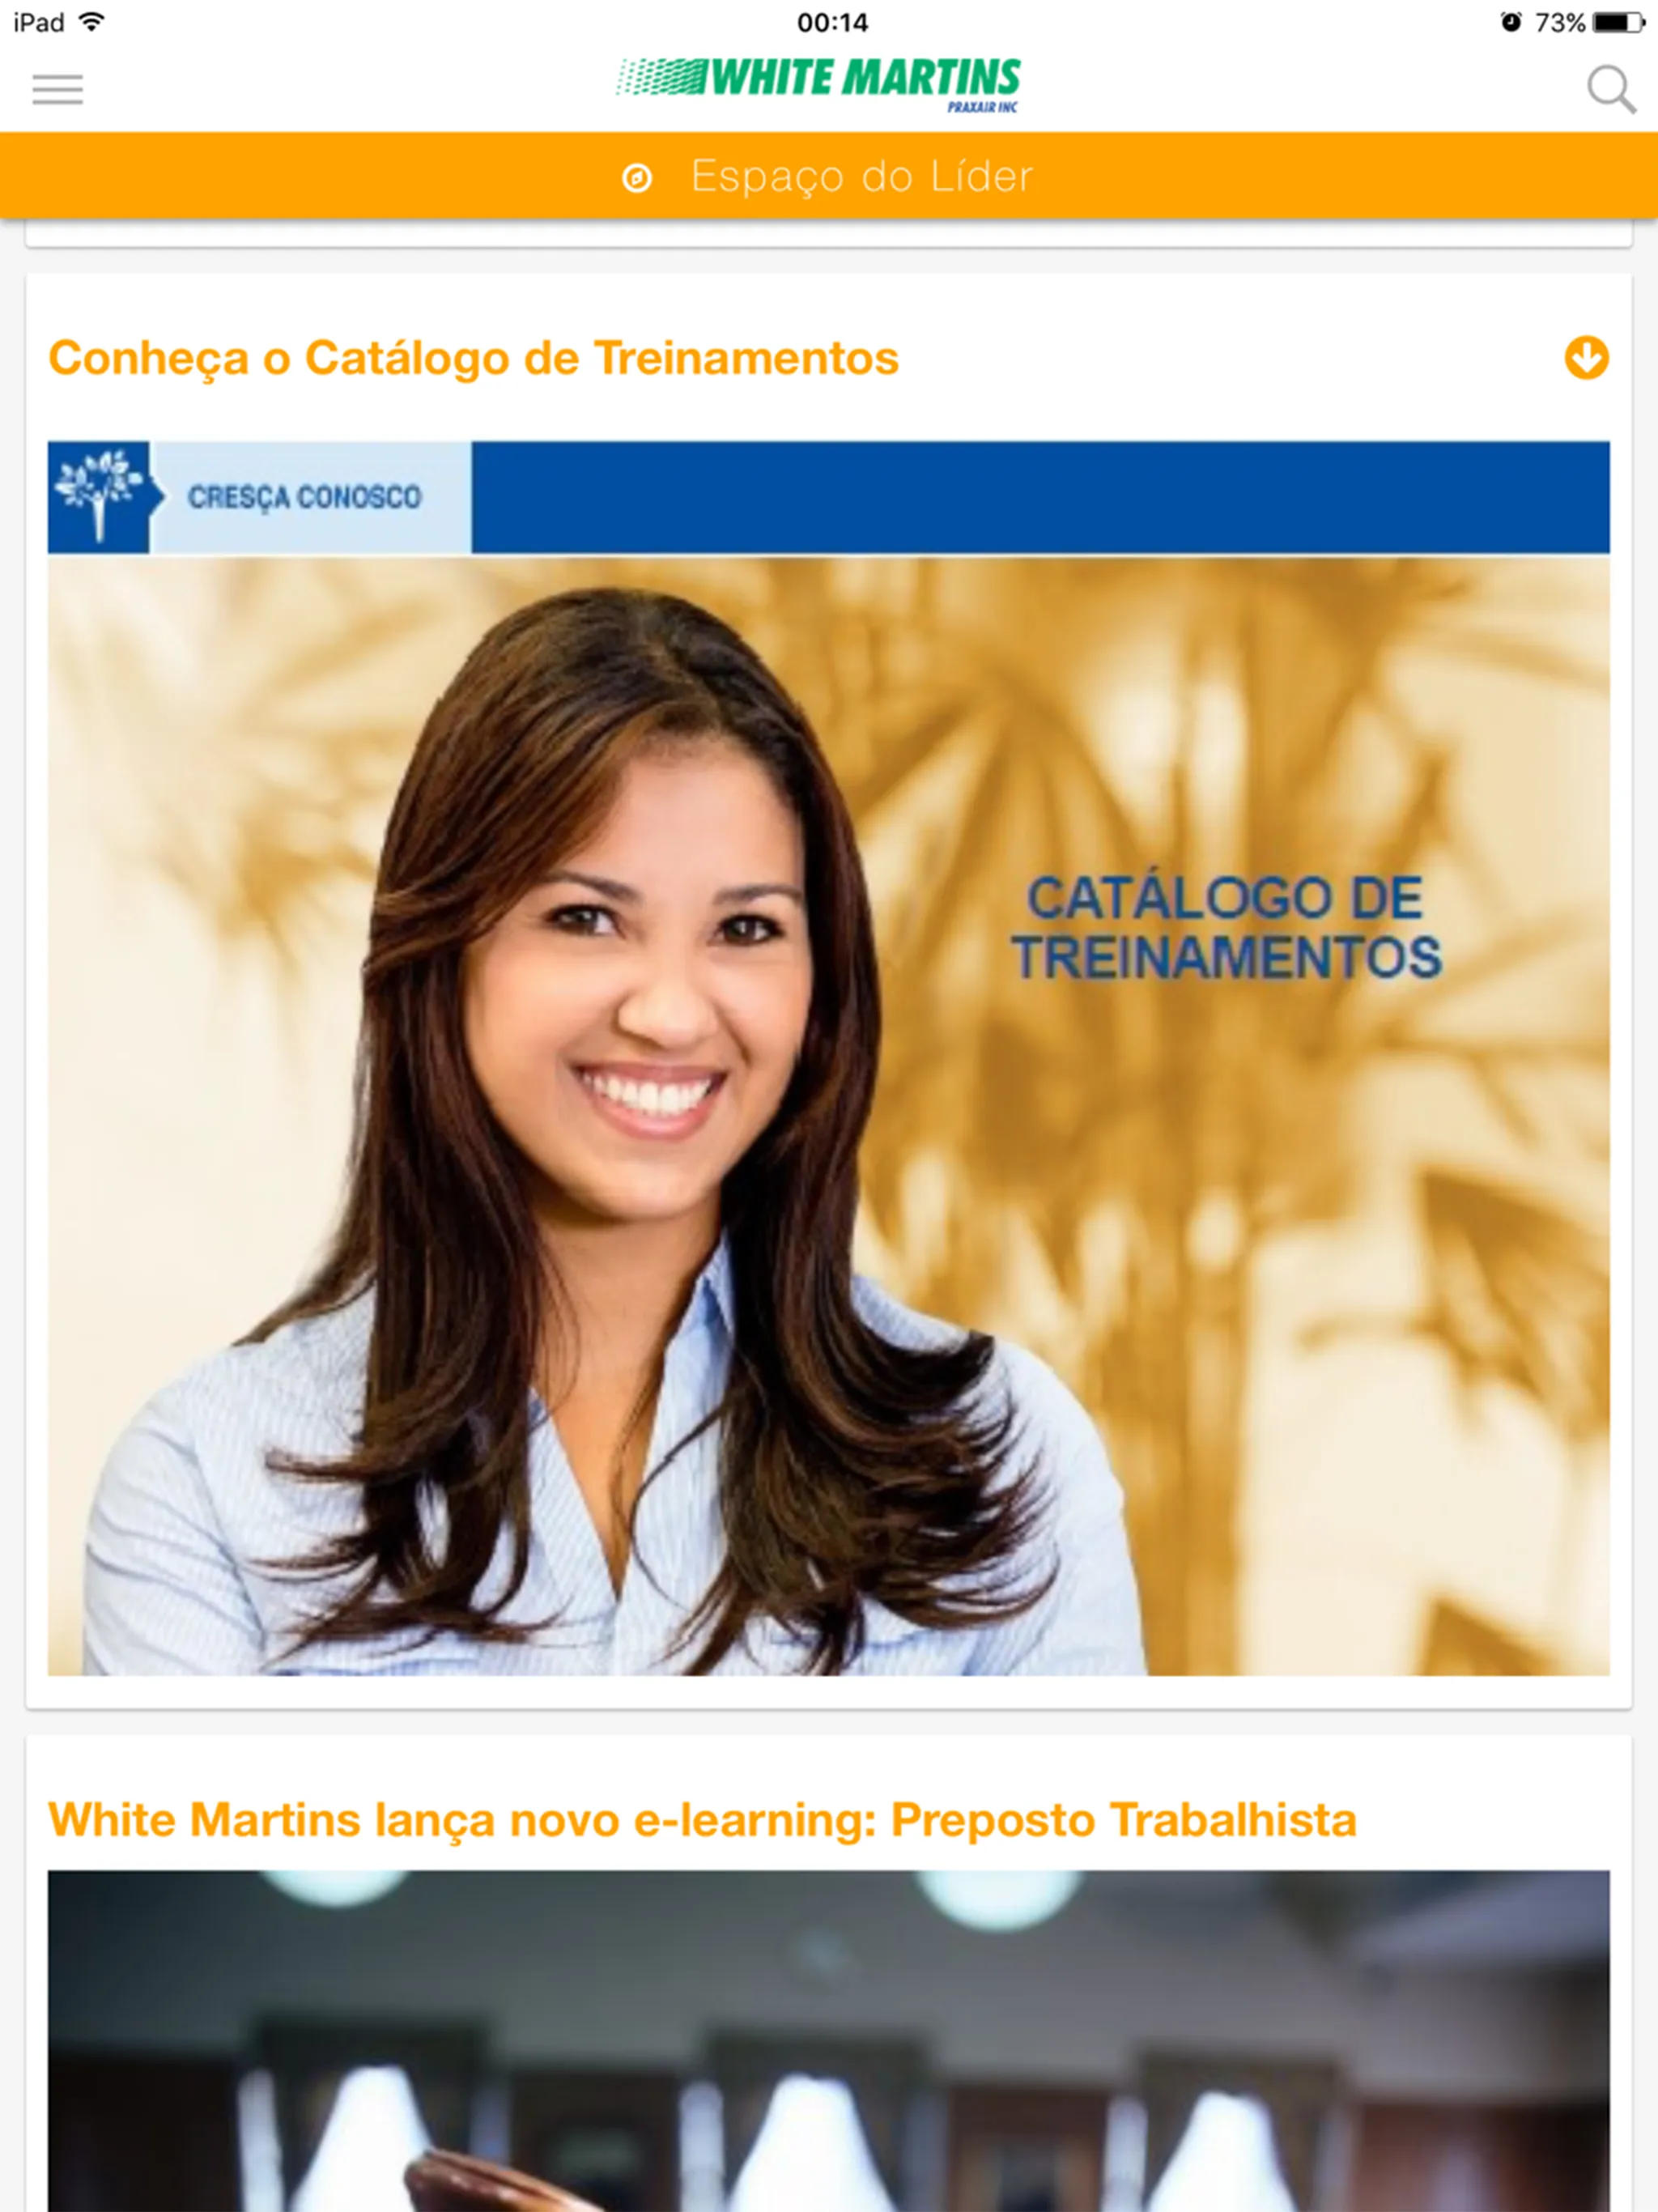Select the orange download arrow button

click(x=1587, y=357)
